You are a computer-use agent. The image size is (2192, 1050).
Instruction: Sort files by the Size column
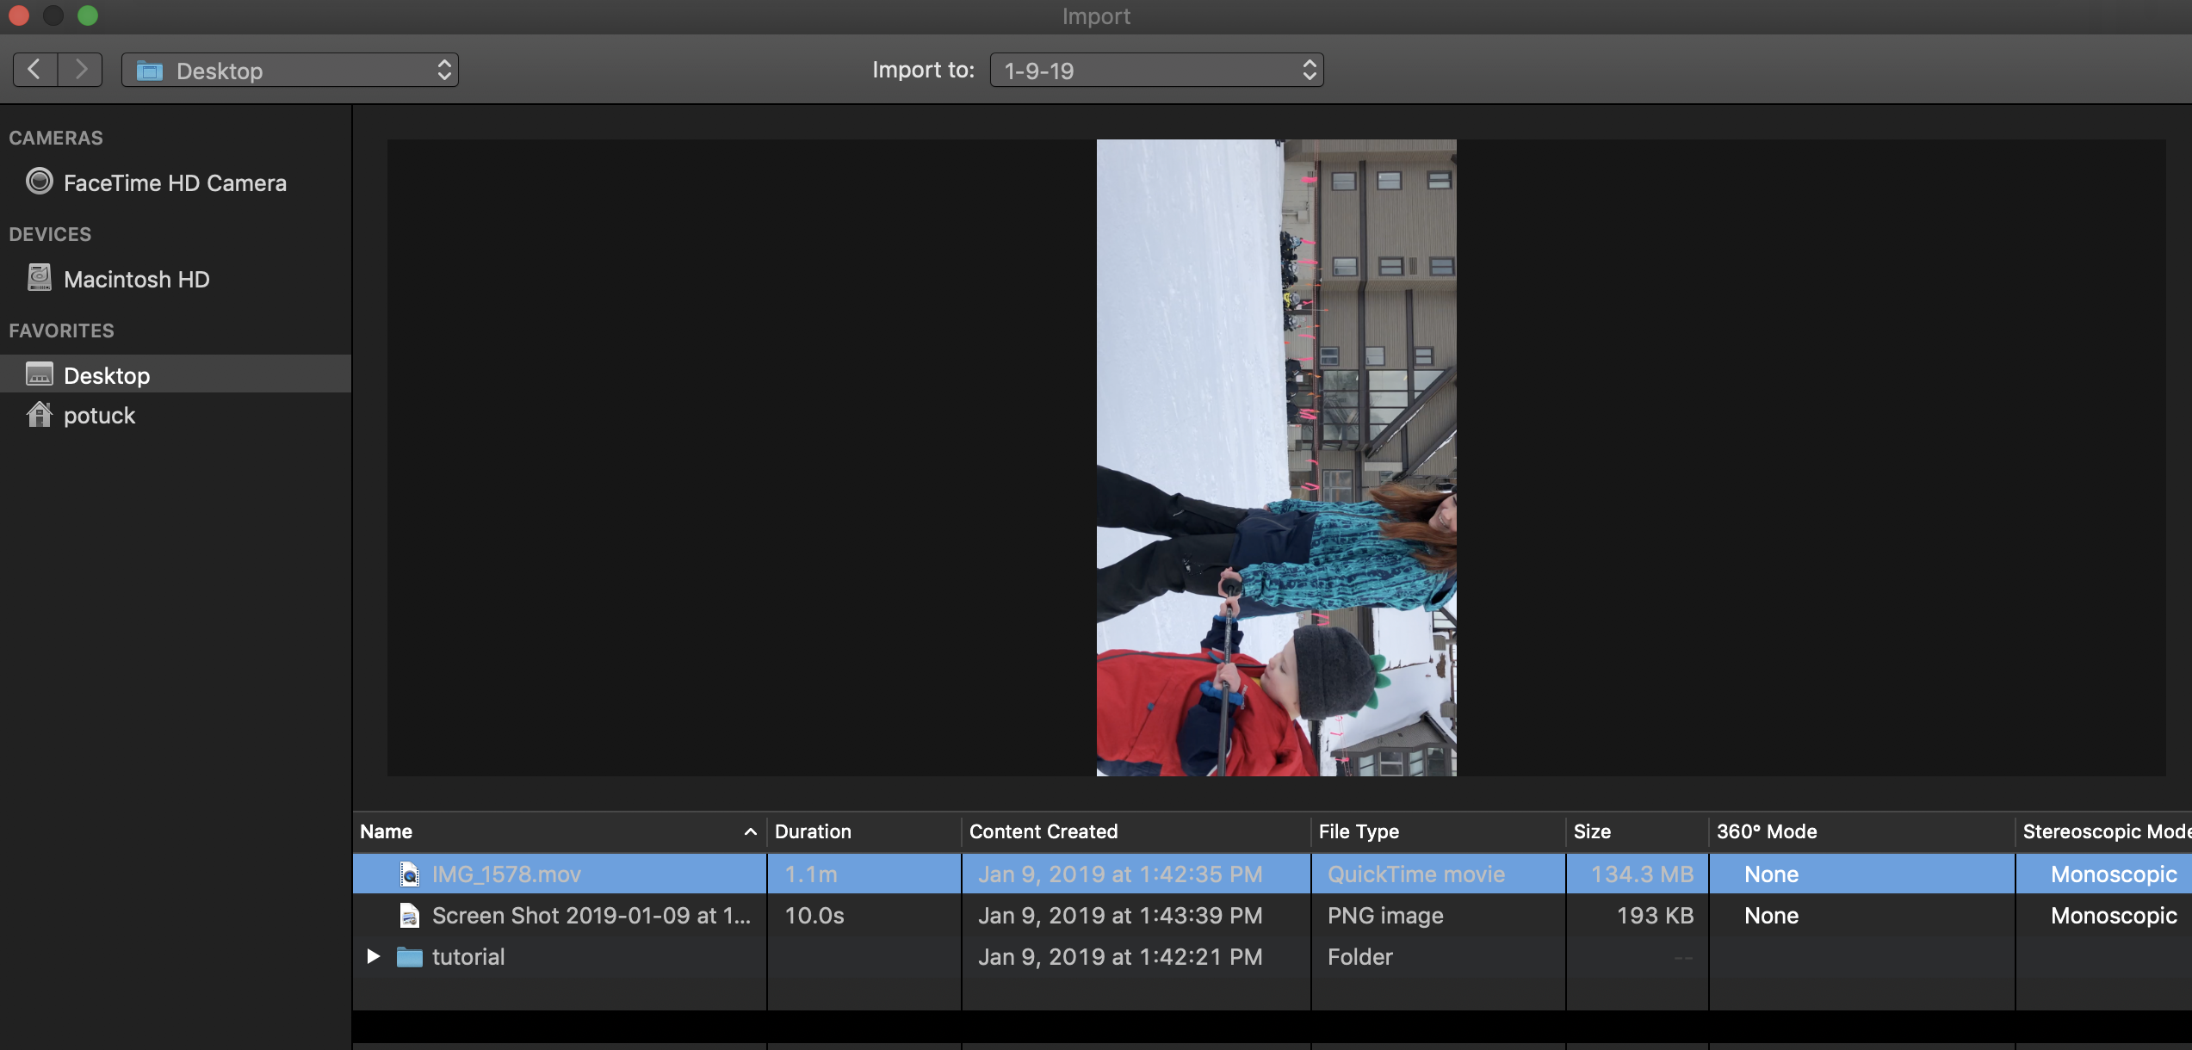click(1593, 831)
